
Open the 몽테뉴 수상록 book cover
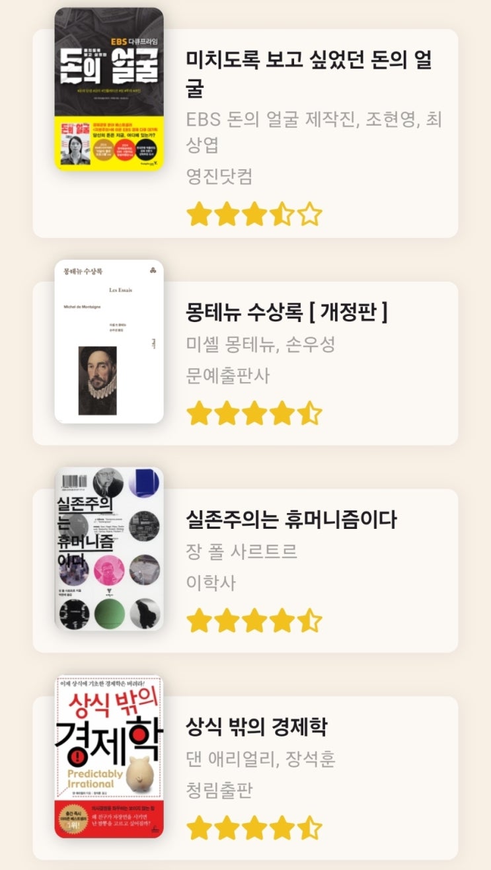point(108,342)
